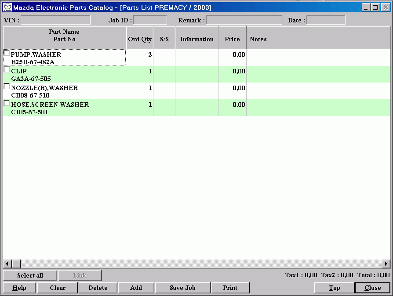Click the PUMP,WASHER part name
Viewport: 393px width, 296px height.
36,54
